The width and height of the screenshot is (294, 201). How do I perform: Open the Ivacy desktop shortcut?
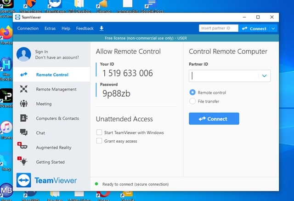(6, 160)
